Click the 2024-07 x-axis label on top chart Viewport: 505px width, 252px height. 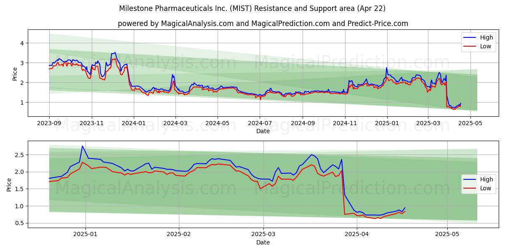(260, 124)
